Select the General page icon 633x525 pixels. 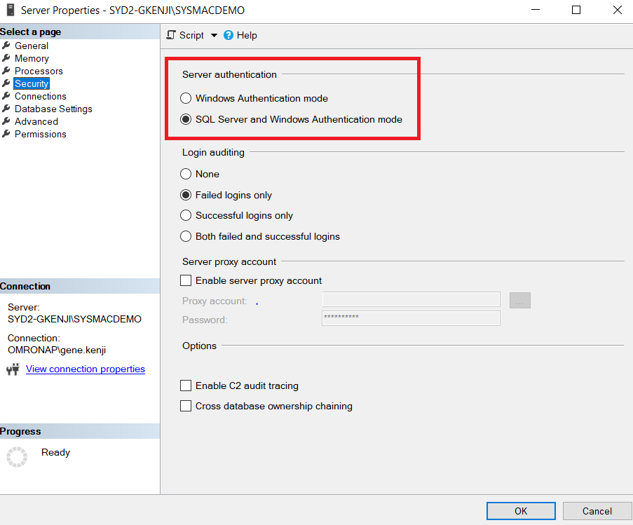click(8, 46)
